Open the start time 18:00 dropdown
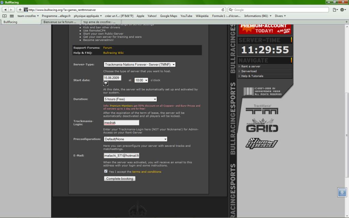349x218 pixels. pos(141,80)
